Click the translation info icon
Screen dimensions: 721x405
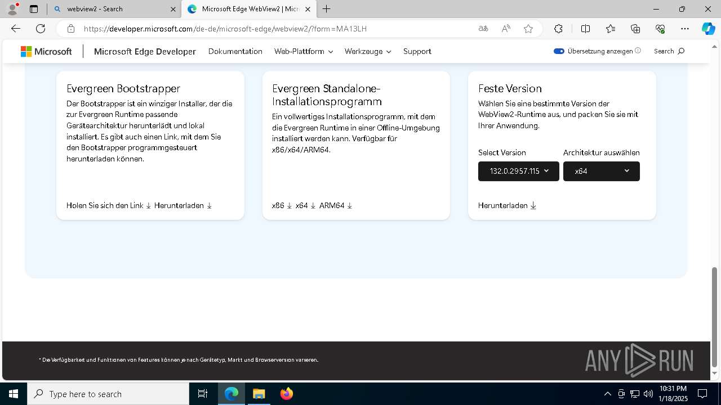[638, 51]
